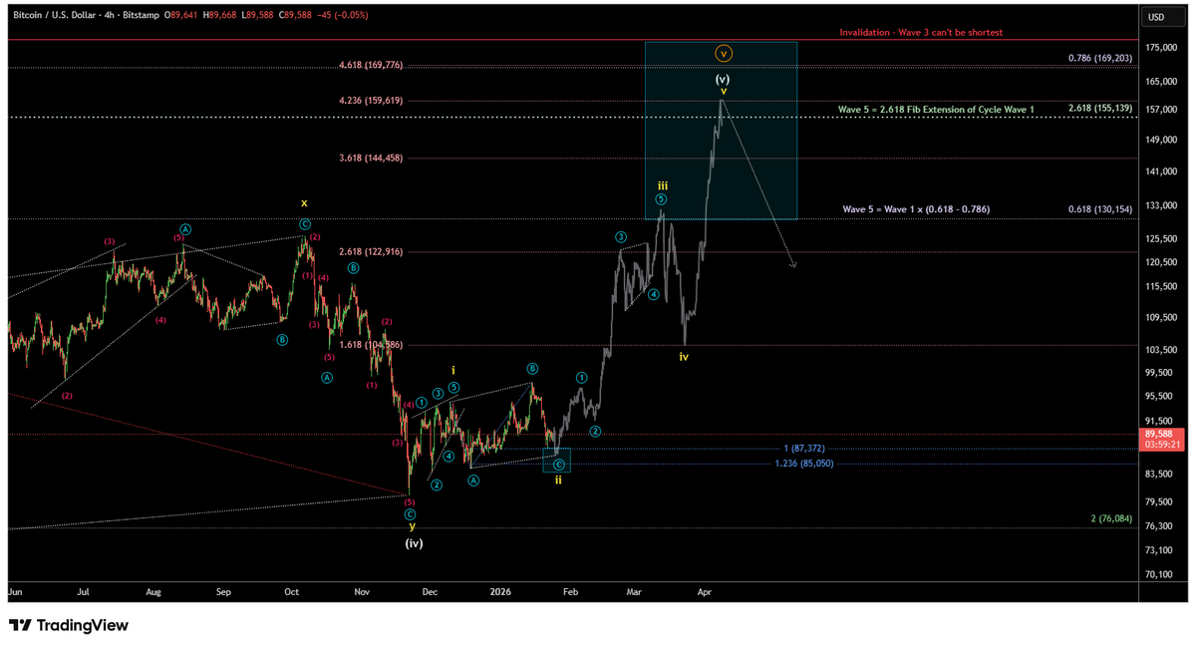Click the 165,000 price axis label
Viewport: 1196px width, 648px height.
click(x=1162, y=81)
